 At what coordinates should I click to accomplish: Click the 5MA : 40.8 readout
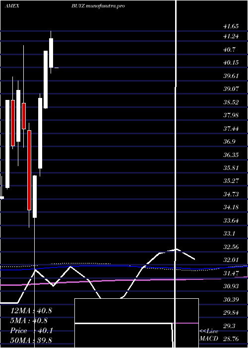coord(29,321)
